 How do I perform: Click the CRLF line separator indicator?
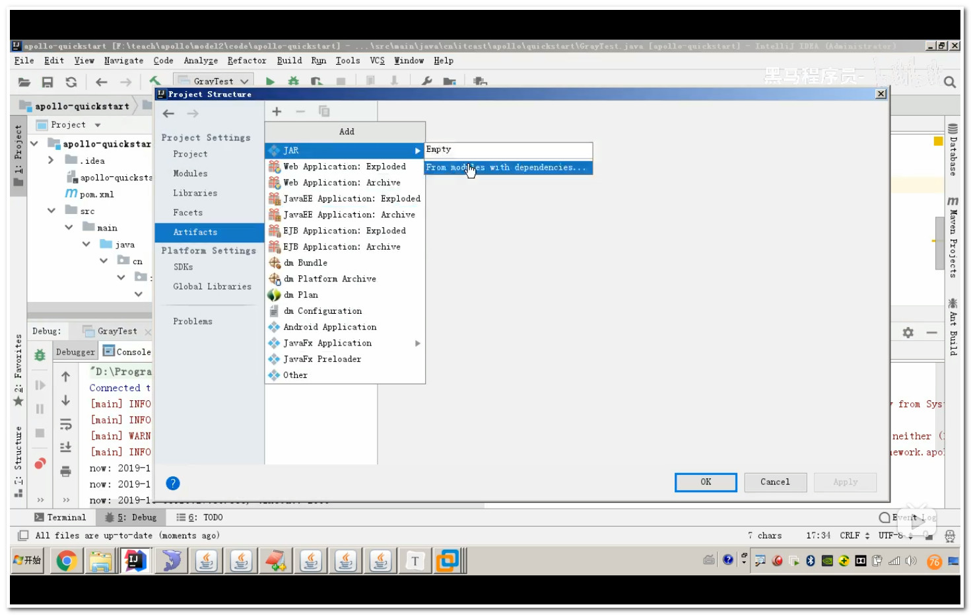(x=854, y=536)
